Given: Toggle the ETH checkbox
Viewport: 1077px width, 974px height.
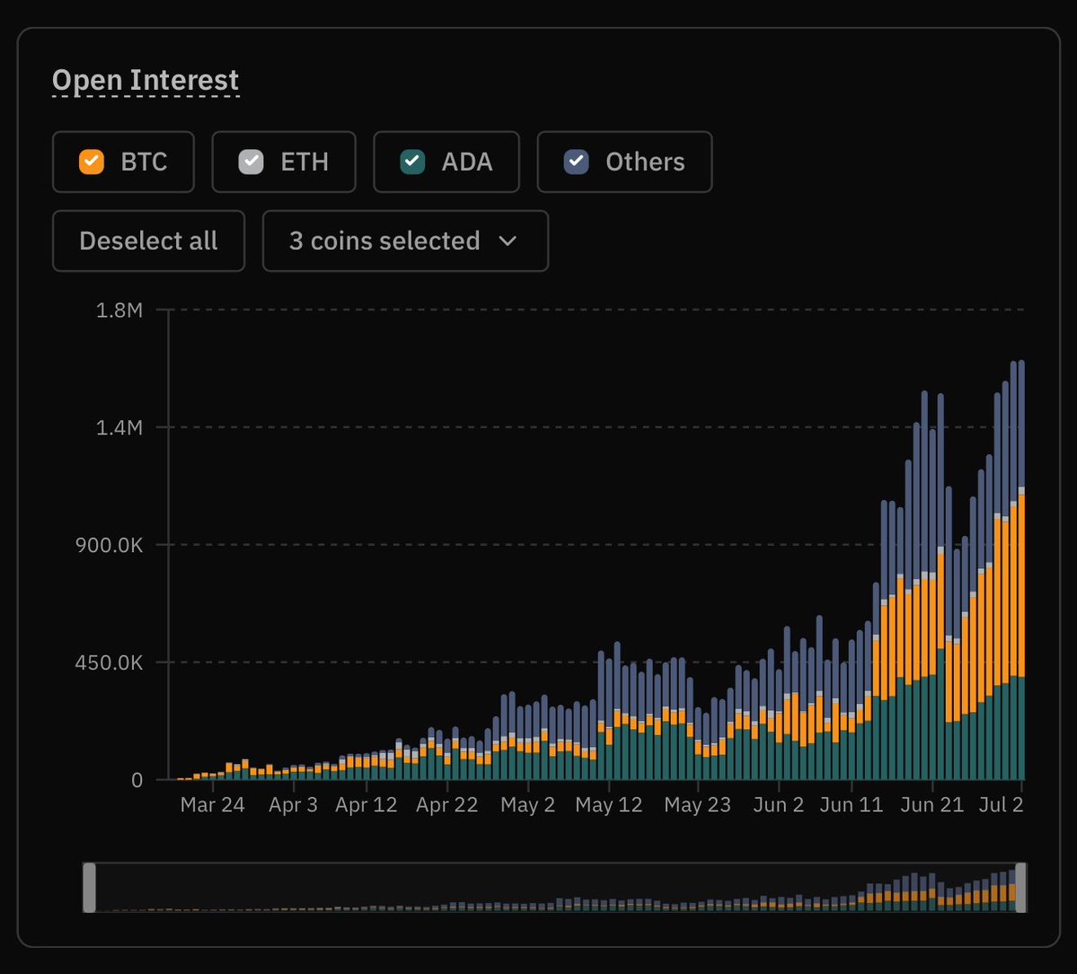Looking at the screenshot, I should coord(251,162).
